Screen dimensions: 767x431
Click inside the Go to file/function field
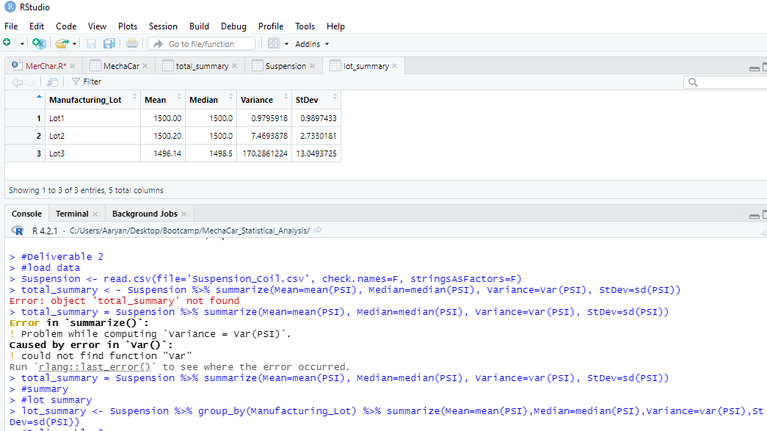[202, 43]
